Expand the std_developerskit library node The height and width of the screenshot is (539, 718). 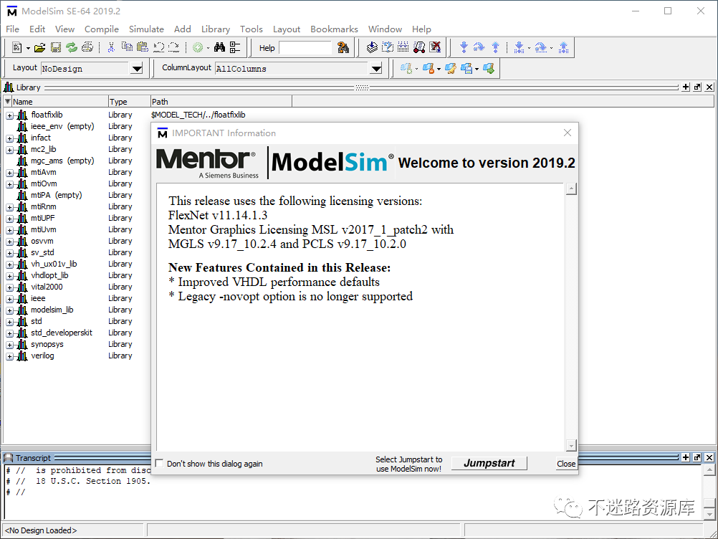click(9, 333)
